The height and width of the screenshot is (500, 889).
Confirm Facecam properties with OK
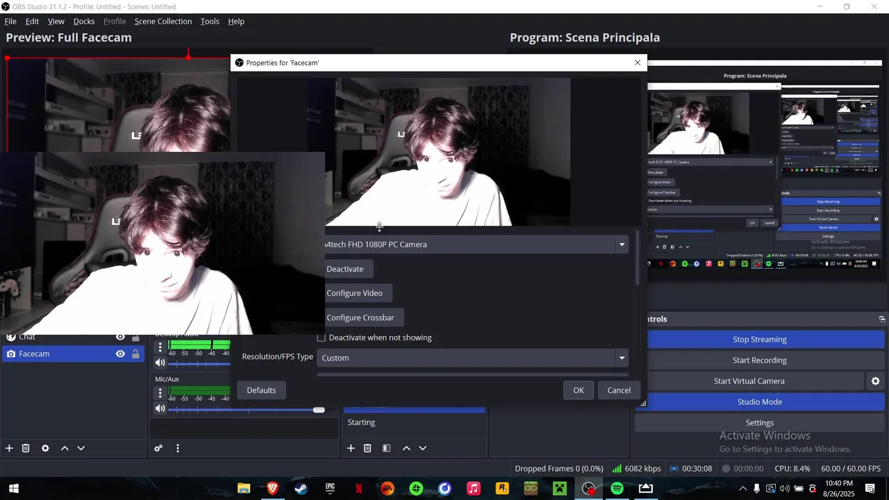579,390
